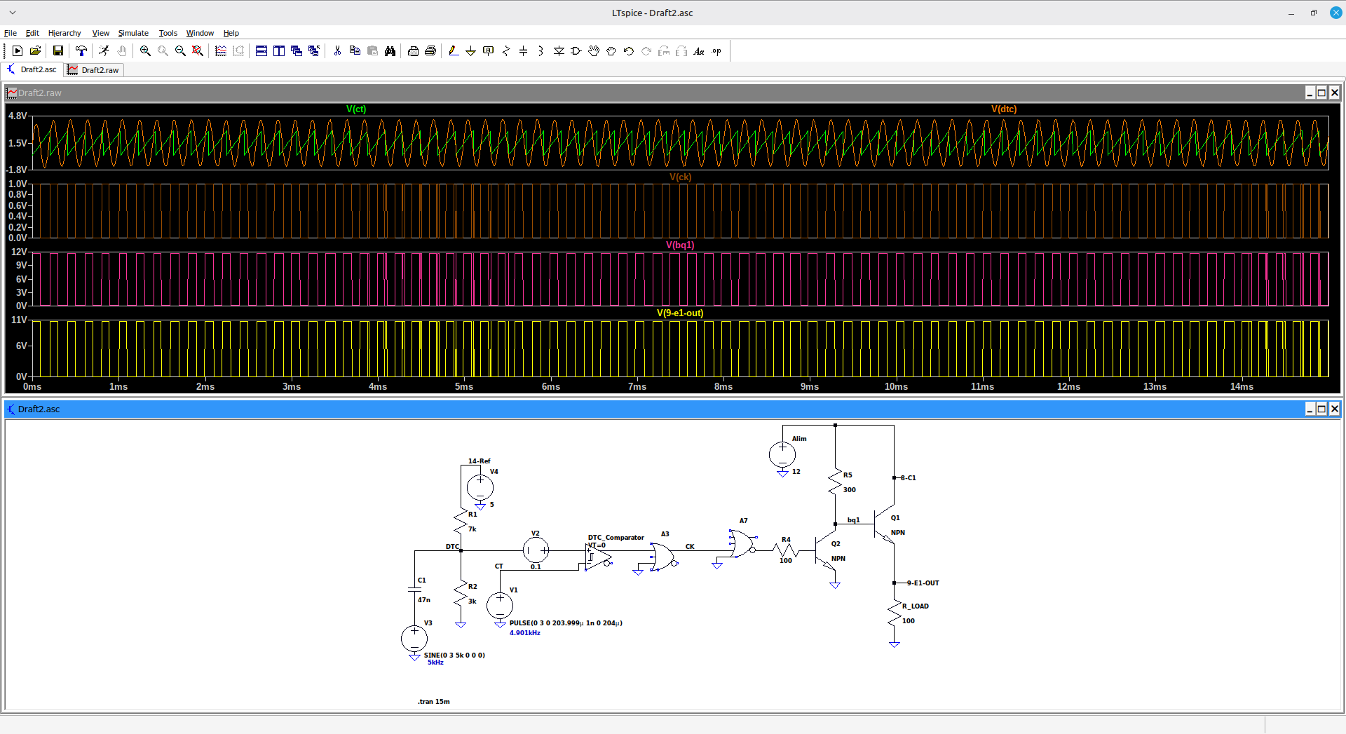Select the Move hand tool
This screenshot has height=734, width=1346.
coord(594,51)
